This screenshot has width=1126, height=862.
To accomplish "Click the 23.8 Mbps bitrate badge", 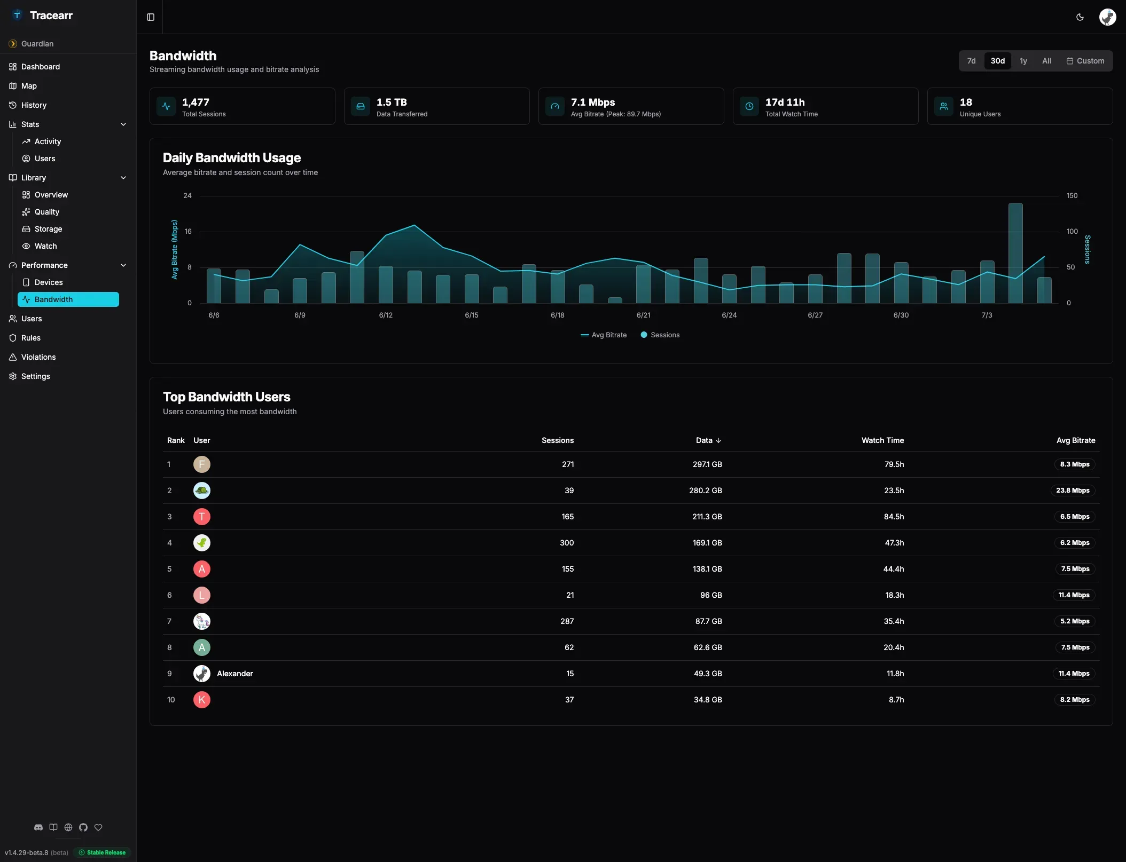I will pos(1073,491).
